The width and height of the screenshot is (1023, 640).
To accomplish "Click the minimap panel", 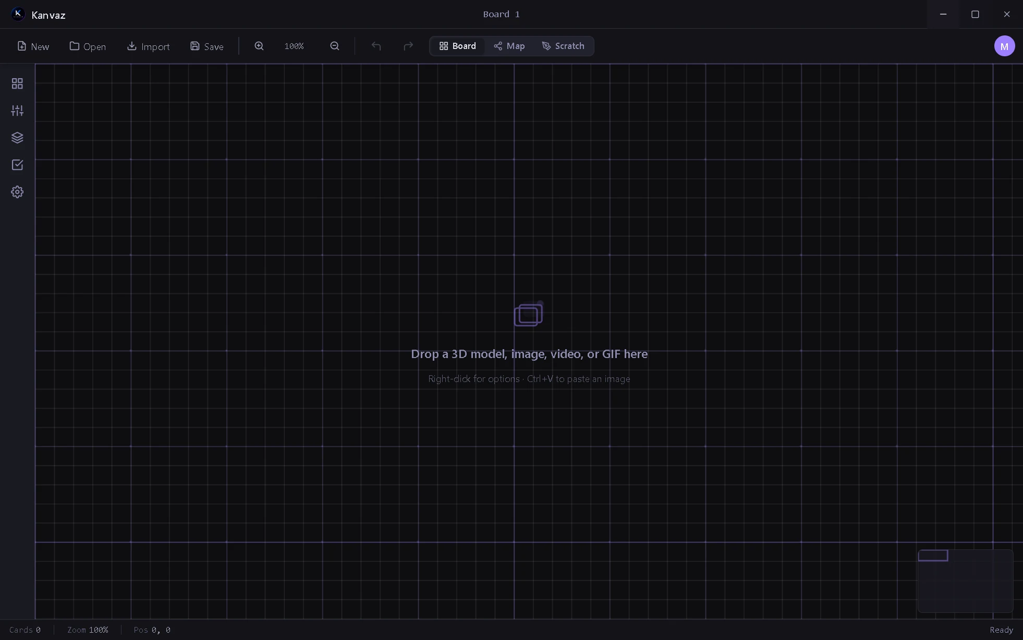I will tap(965, 581).
